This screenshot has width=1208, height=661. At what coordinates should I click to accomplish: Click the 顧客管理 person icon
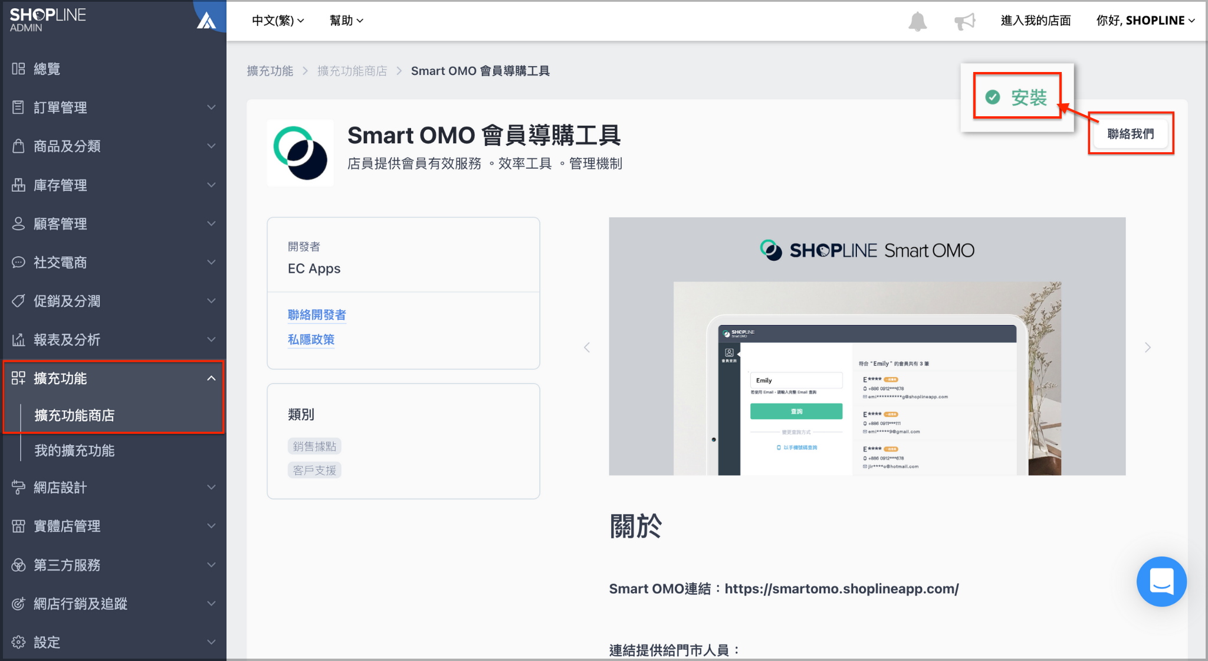18,224
